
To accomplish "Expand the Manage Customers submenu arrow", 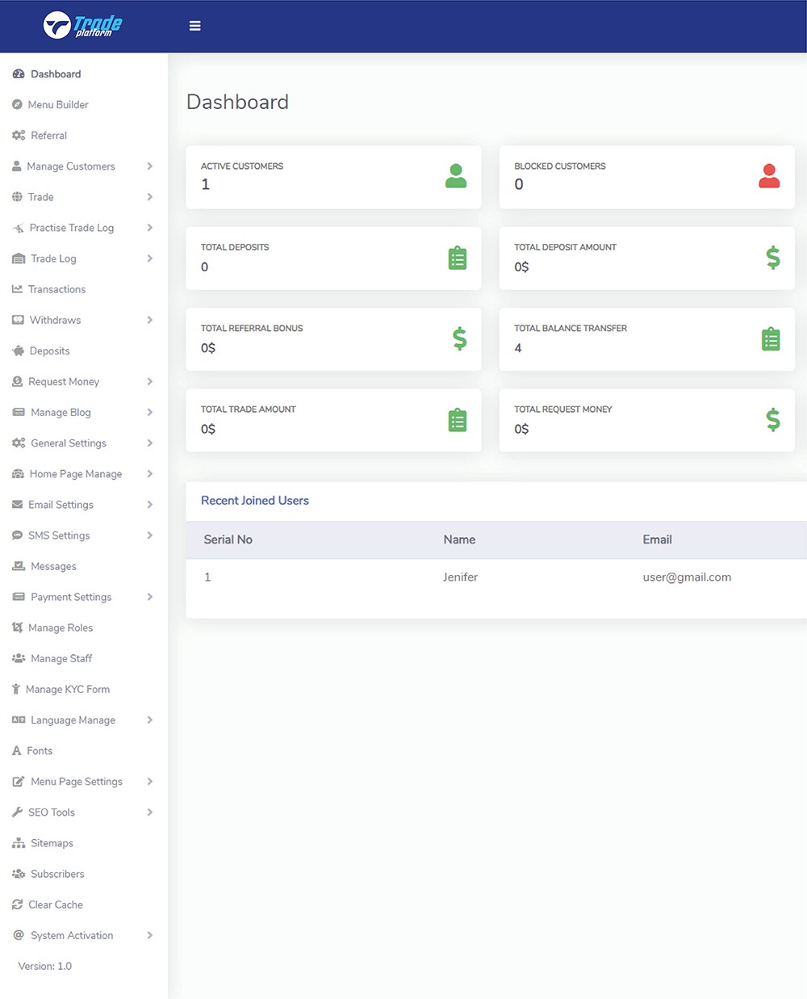I will tap(150, 166).
